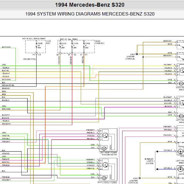This screenshot has height=184, width=184.
Task: Click the motor symbol in Left Rear Power Window Motor
Action: (x=104, y=148)
